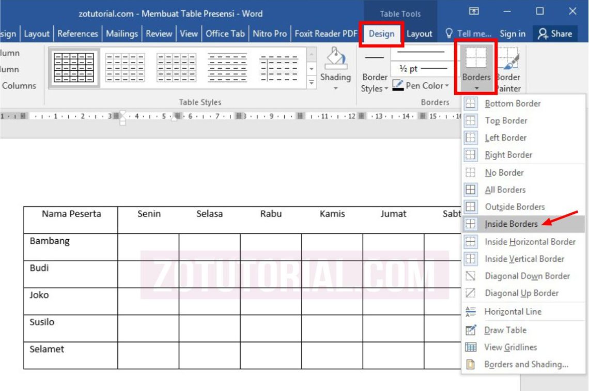This screenshot has height=391, width=589.
Task: Open the line style dropdown above ½ pt
Action: pyautogui.click(x=424, y=53)
